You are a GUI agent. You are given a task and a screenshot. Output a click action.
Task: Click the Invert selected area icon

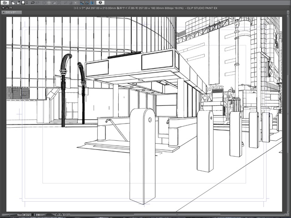71,3
